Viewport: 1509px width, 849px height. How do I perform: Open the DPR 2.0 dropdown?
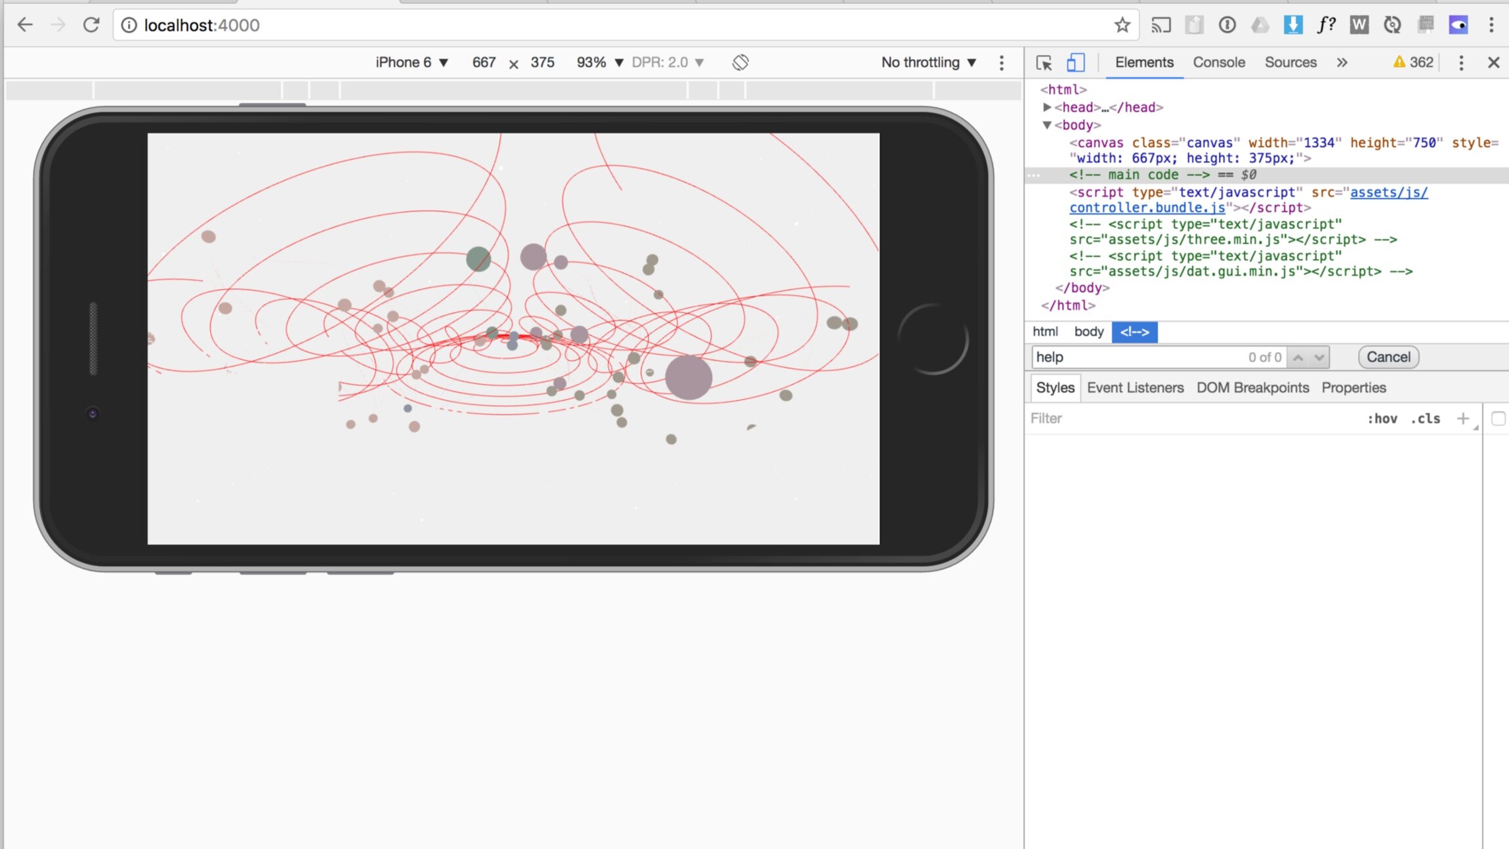pyautogui.click(x=668, y=62)
